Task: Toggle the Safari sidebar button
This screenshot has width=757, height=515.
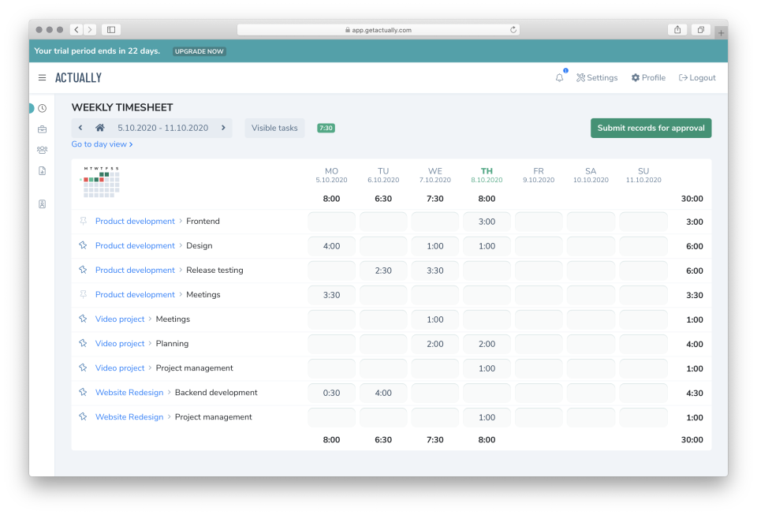Action: 111,30
